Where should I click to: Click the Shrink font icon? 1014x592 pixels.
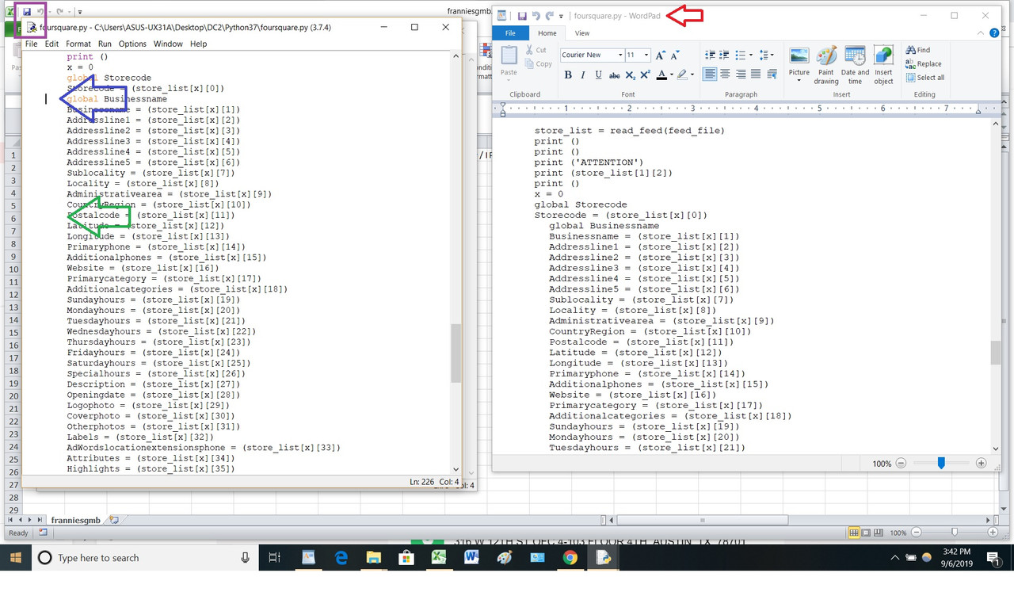[675, 55]
